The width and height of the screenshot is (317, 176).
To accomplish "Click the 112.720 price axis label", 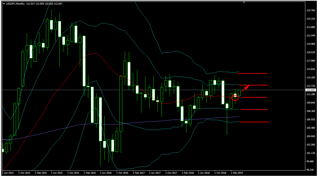I will 311,86.
